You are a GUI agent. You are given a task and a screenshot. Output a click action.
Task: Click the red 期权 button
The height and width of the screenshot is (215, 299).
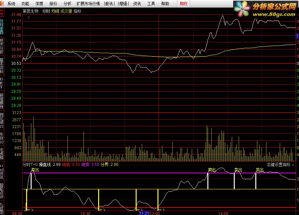(x=184, y=4)
